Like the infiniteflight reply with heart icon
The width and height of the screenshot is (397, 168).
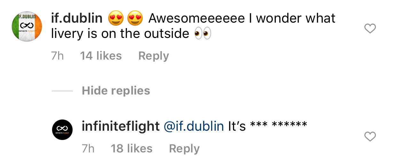click(x=370, y=137)
